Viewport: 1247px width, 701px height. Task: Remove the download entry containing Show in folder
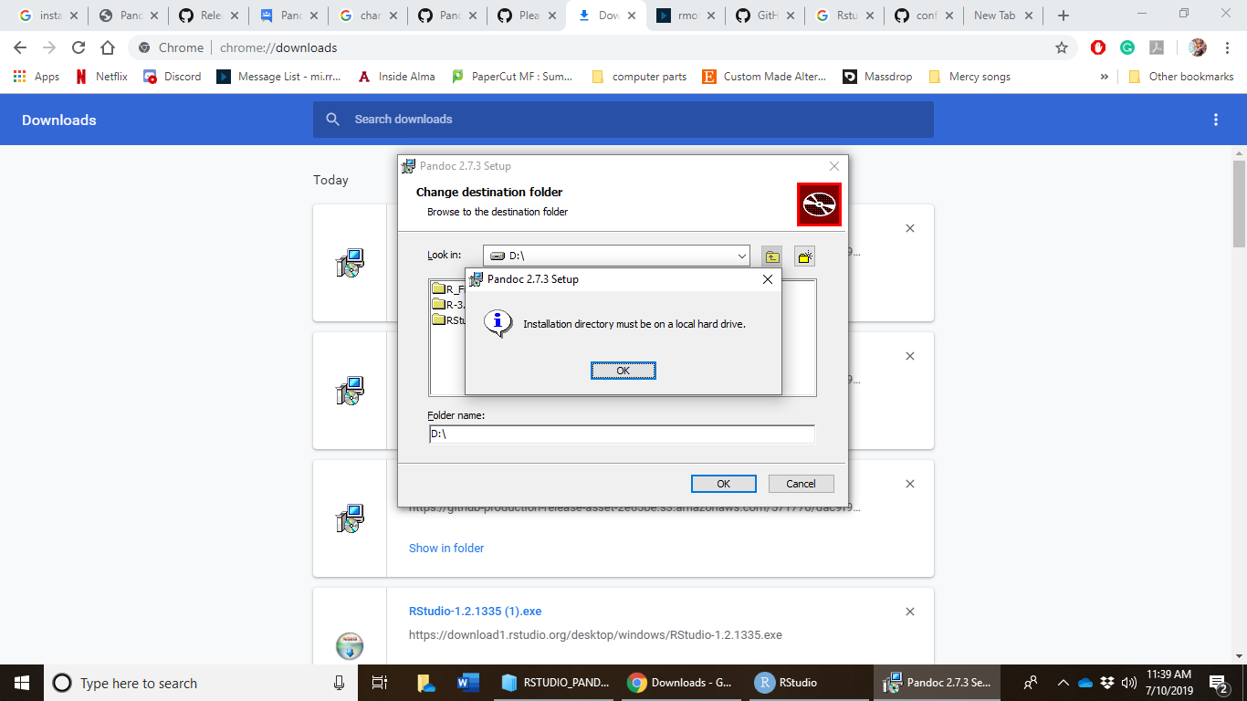[909, 484]
